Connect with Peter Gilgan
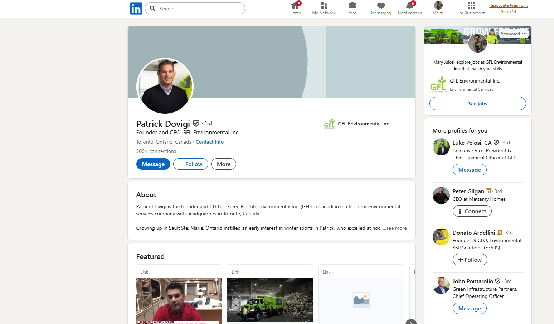Image resolution: width=554 pixels, height=324 pixels. click(472, 211)
